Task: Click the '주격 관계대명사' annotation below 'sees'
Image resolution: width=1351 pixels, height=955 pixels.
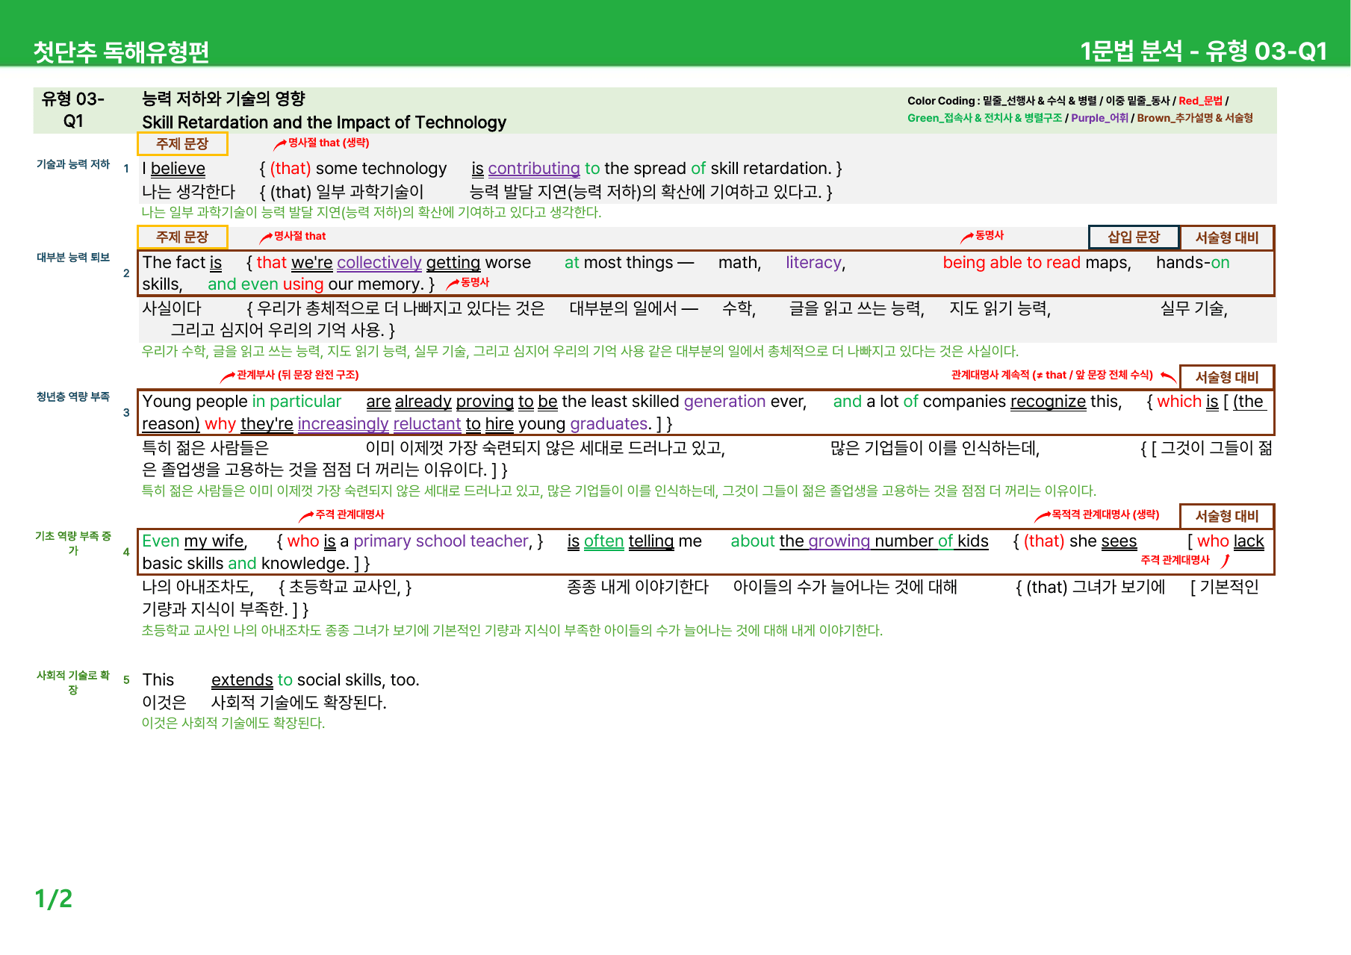Action: coord(1185,560)
